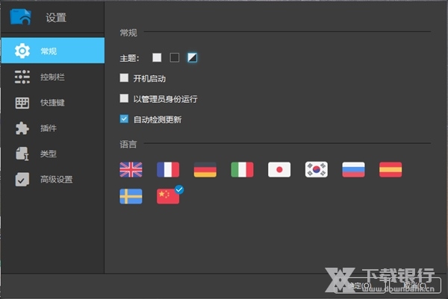
Task: Open the 常规 settings tab
Action: (x=53, y=51)
